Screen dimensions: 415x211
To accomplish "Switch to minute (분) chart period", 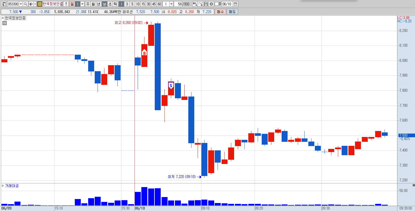I will 105,4.
